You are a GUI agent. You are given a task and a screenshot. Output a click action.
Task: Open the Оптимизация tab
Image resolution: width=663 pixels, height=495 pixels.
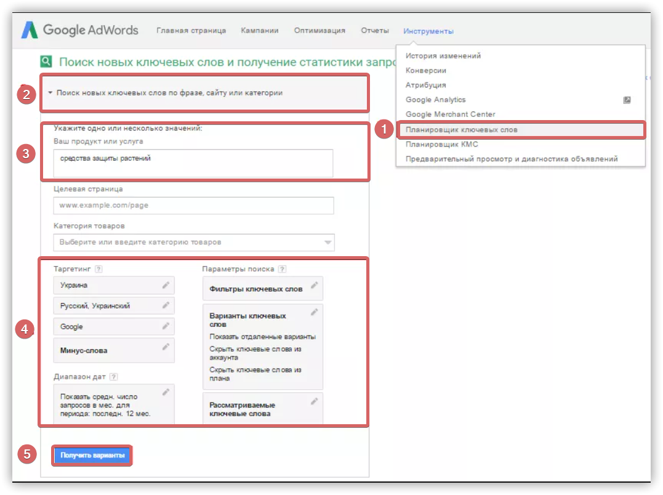pyautogui.click(x=319, y=30)
